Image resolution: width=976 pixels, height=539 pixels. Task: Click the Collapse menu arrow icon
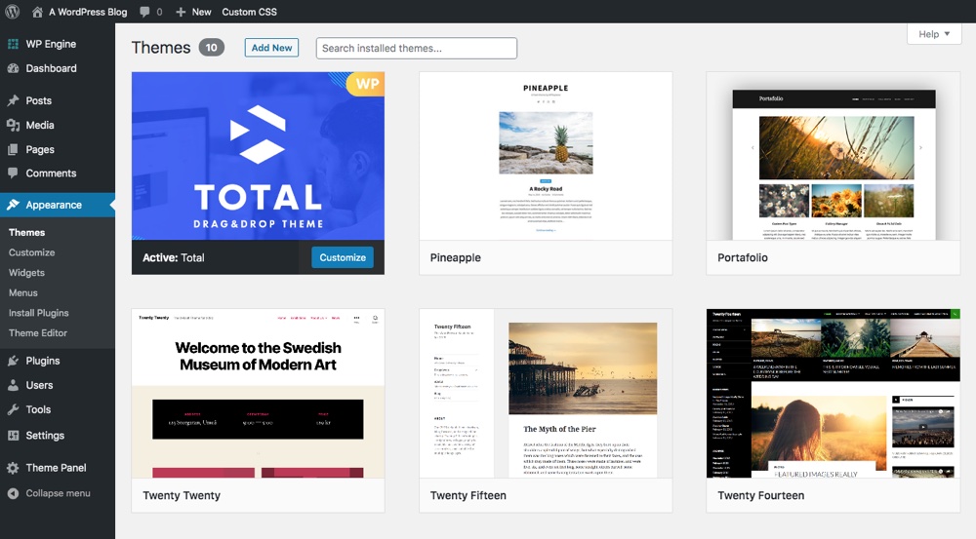pos(13,493)
